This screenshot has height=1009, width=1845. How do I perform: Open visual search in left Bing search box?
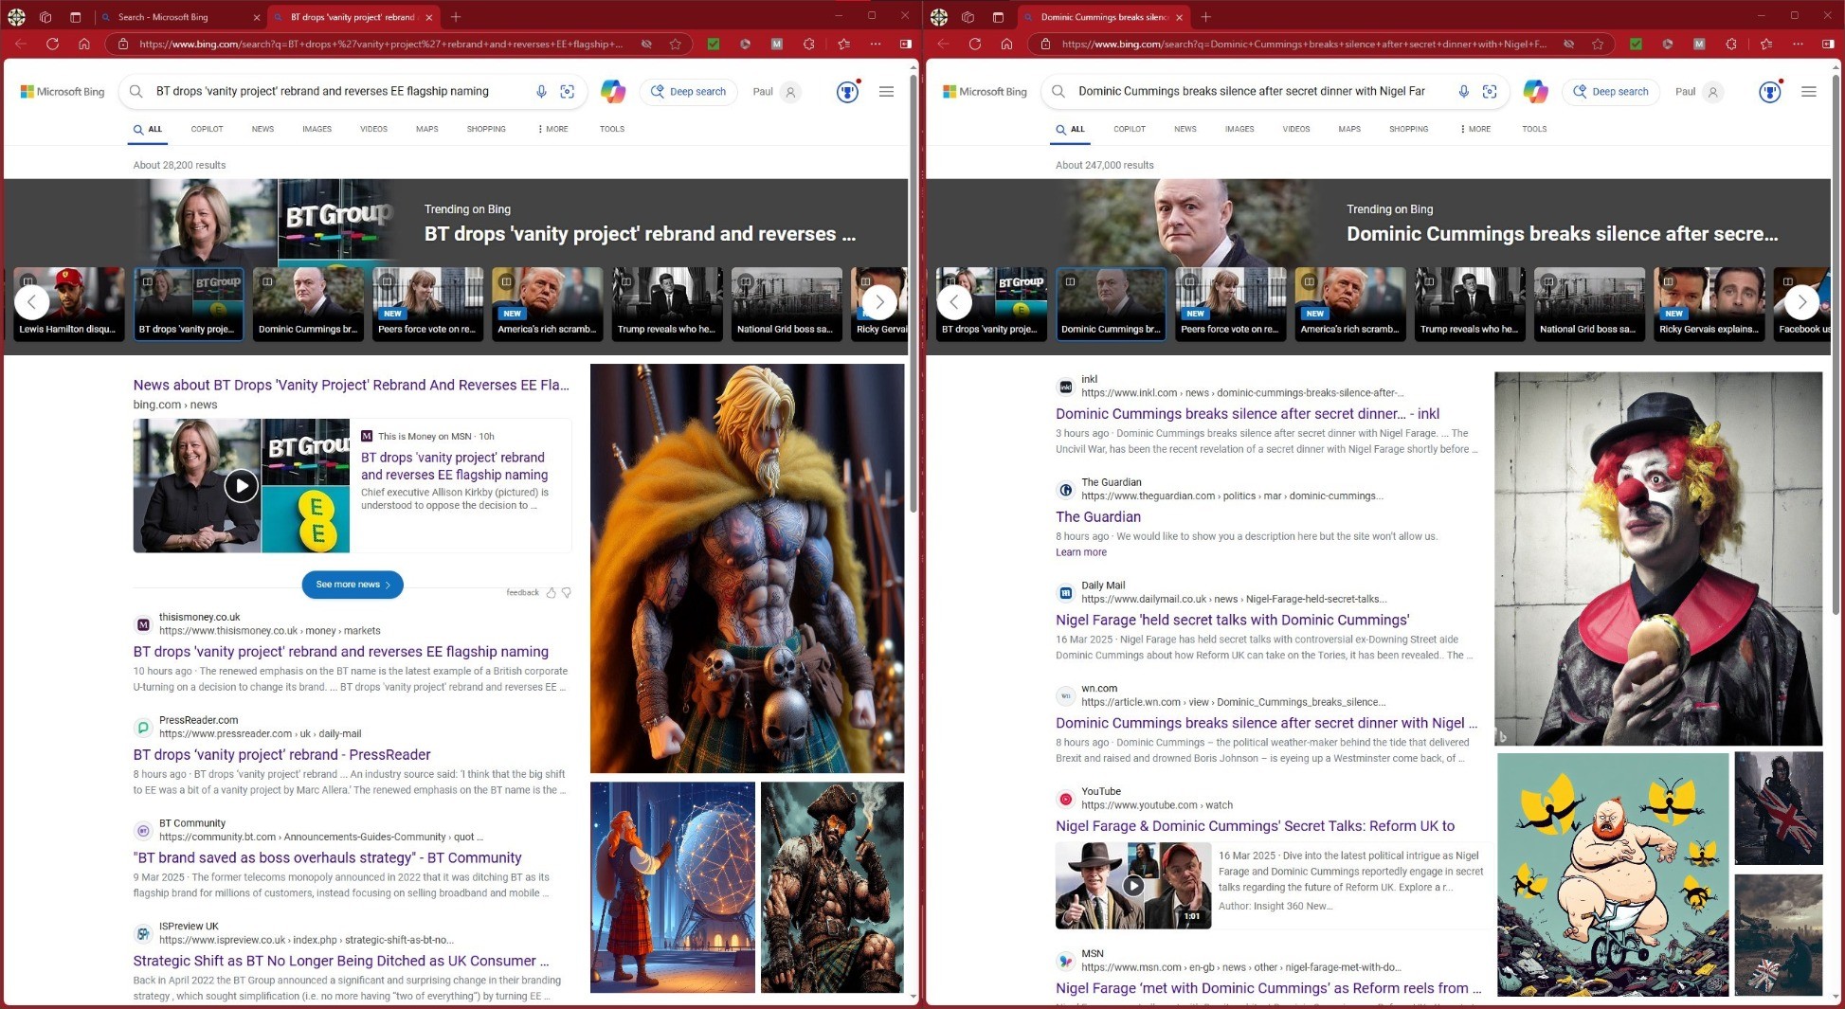pyautogui.click(x=567, y=91)
